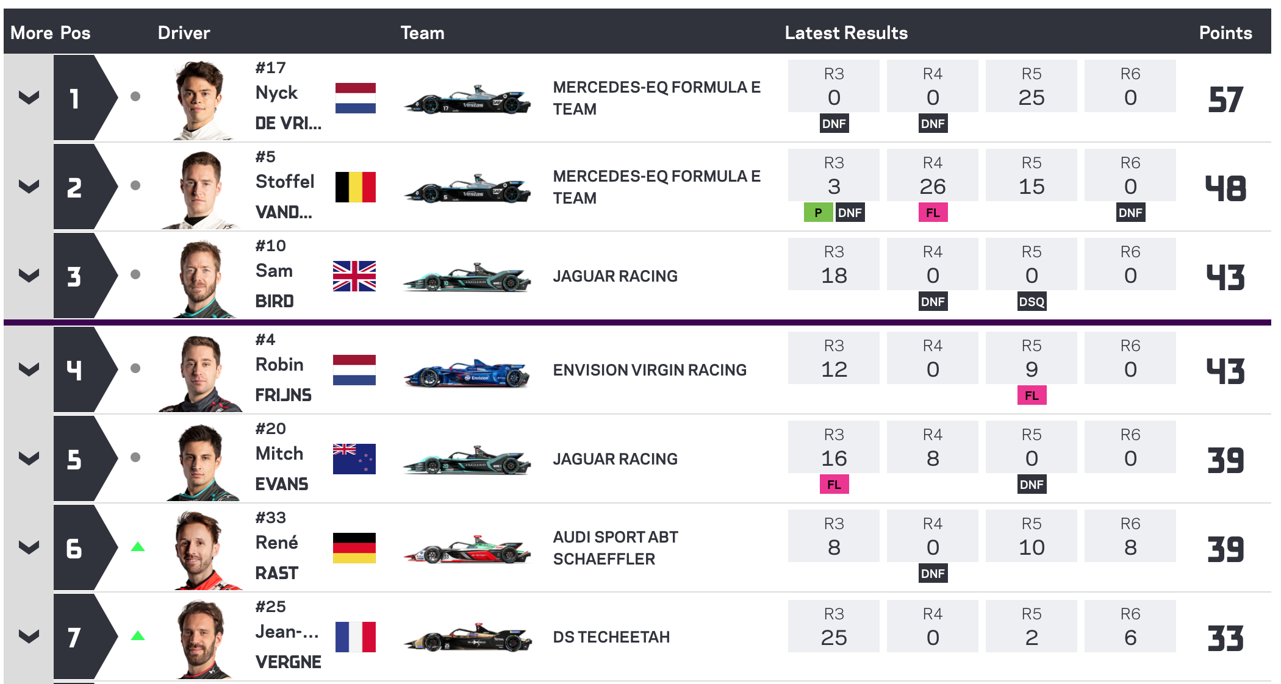
Task: Click the pink FL badge under Vandoorne's R4
Action: coord(933,213)
